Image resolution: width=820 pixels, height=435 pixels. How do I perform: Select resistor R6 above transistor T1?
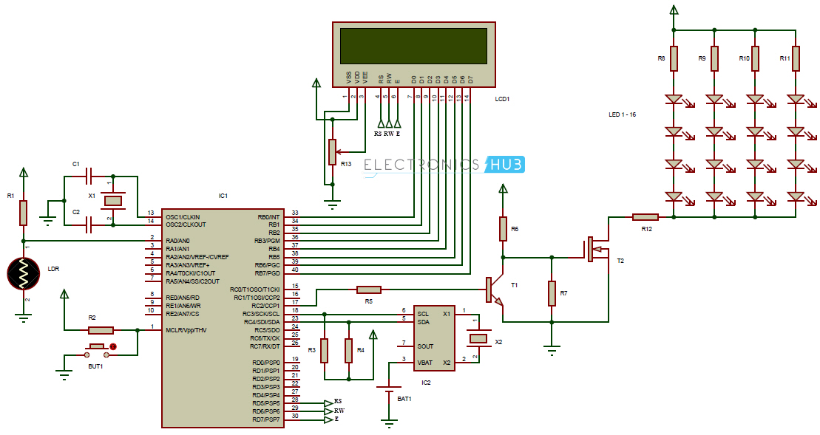click(503, 229)
